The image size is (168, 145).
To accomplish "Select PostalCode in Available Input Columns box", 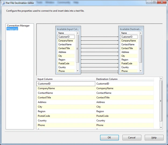I will click(x=66, y=63).
